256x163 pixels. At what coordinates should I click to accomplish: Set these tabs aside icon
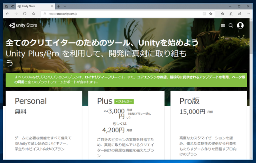click(x=12, y=6)
